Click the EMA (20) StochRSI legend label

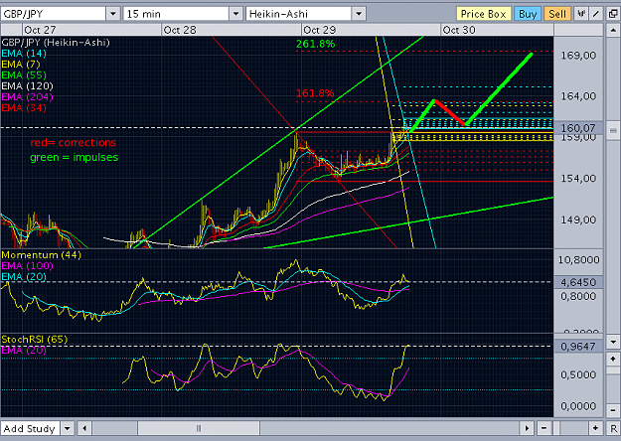click(x=24, y=351)
